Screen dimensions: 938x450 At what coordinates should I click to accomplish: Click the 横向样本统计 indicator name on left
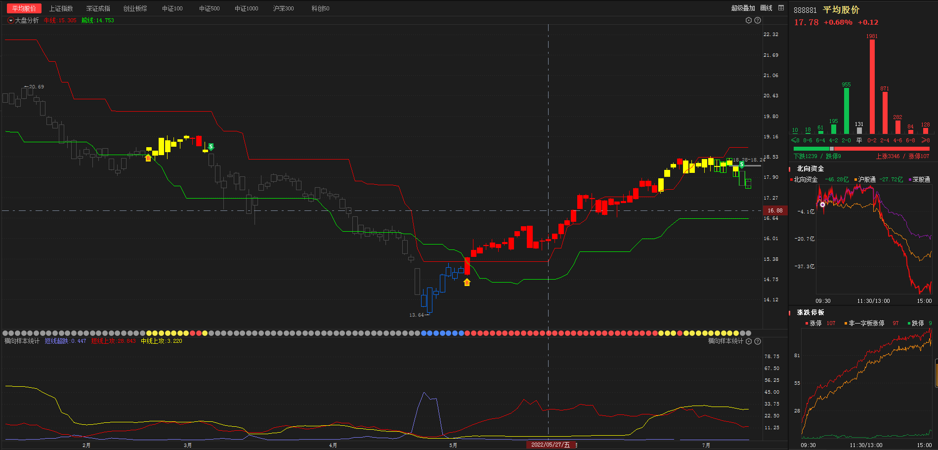pos(22,341)
